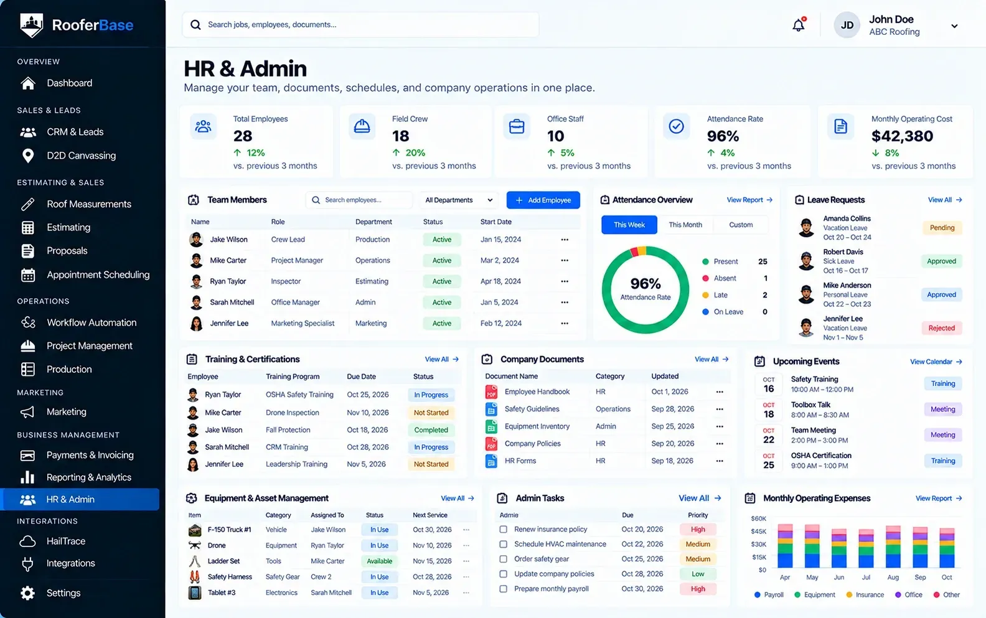Expand the John Doe account menu

954,26
